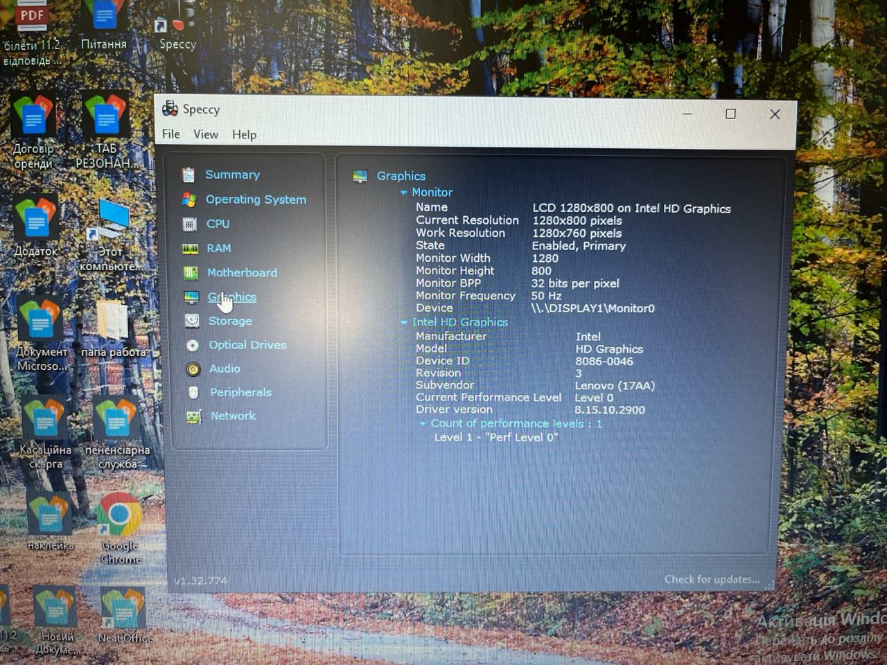Collapse the Monitor tree node

(x=404, y=193)
